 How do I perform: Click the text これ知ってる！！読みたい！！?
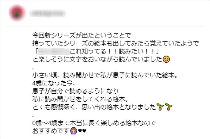coord(113,51)
